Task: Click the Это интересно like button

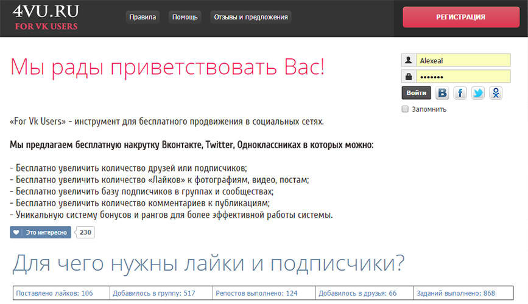Action: [x=40, y=232]
